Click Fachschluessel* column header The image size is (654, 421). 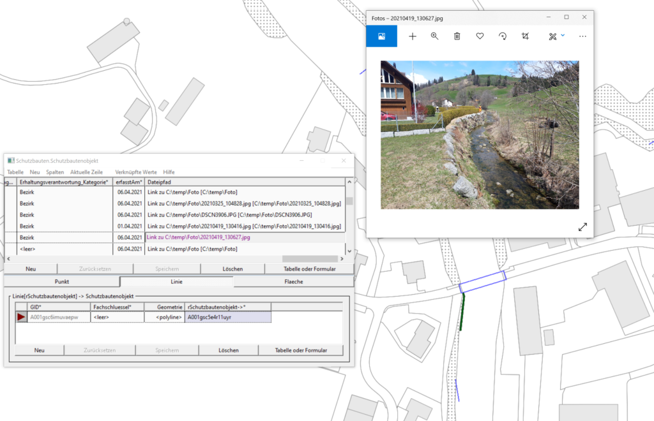(x=118, y=307)
